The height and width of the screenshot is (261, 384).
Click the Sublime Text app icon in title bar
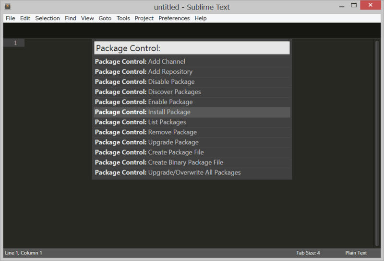(x=8, y=6)
